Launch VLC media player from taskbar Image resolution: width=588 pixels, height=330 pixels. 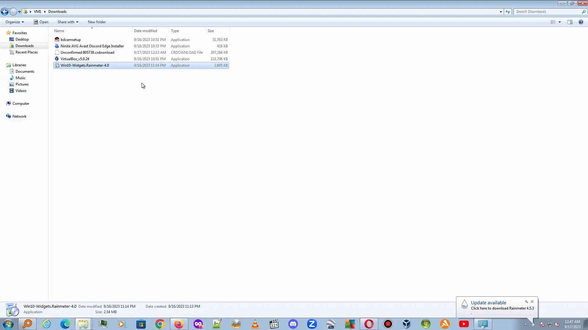pos(255,324)
